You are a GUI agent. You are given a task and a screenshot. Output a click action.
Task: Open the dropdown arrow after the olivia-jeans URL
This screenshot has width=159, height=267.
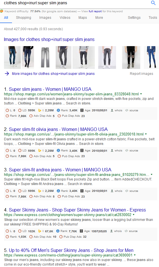point(146,134)
